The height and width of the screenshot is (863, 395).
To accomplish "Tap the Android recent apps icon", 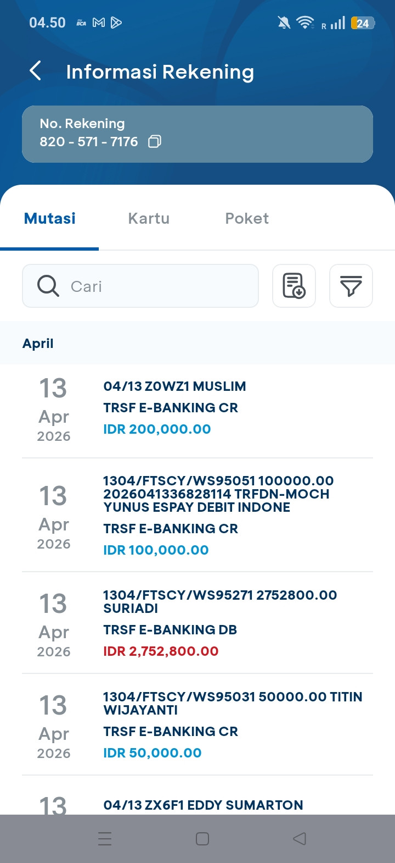I will 105,839.
